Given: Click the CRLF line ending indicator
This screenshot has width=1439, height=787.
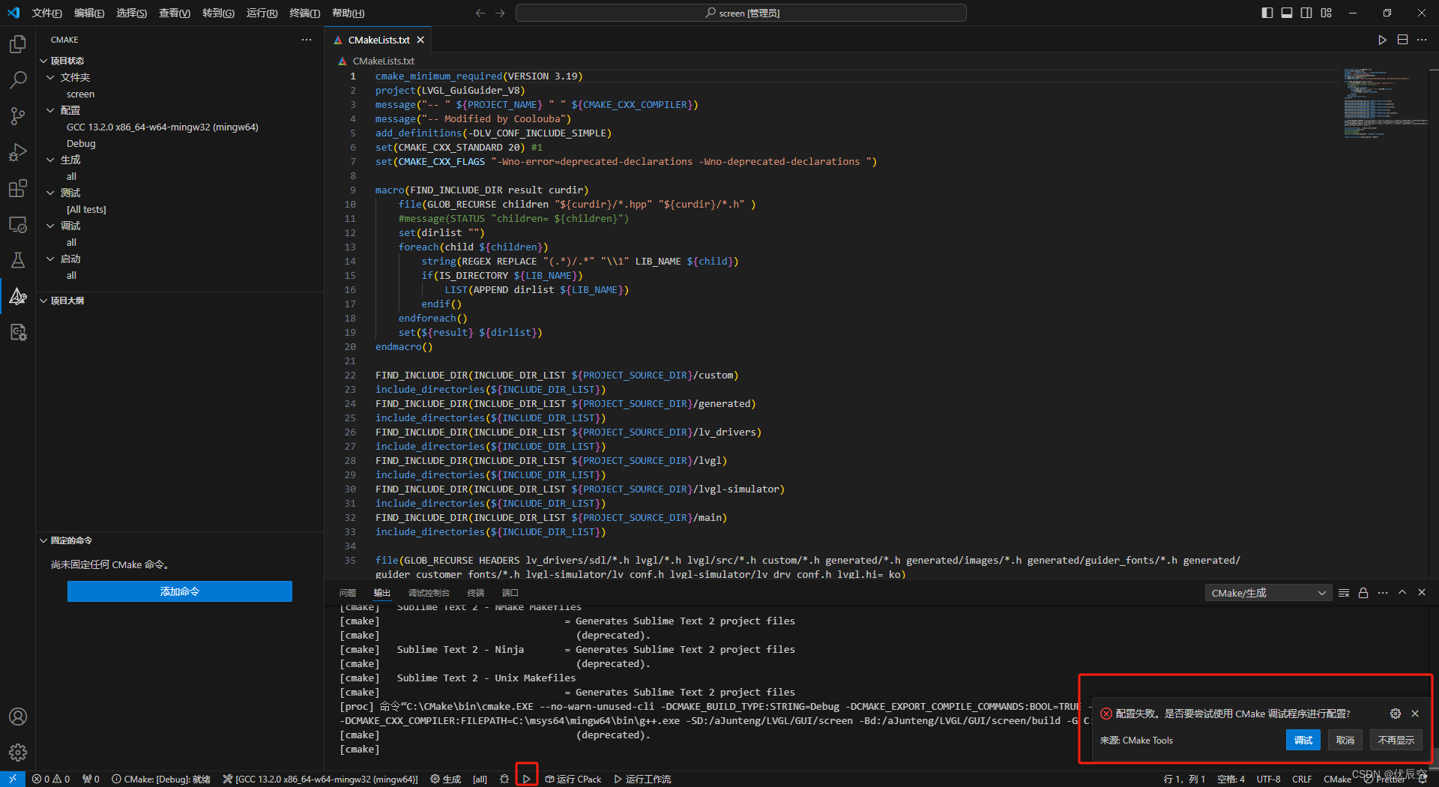Looking at the screenshot, I should 1302,779.
